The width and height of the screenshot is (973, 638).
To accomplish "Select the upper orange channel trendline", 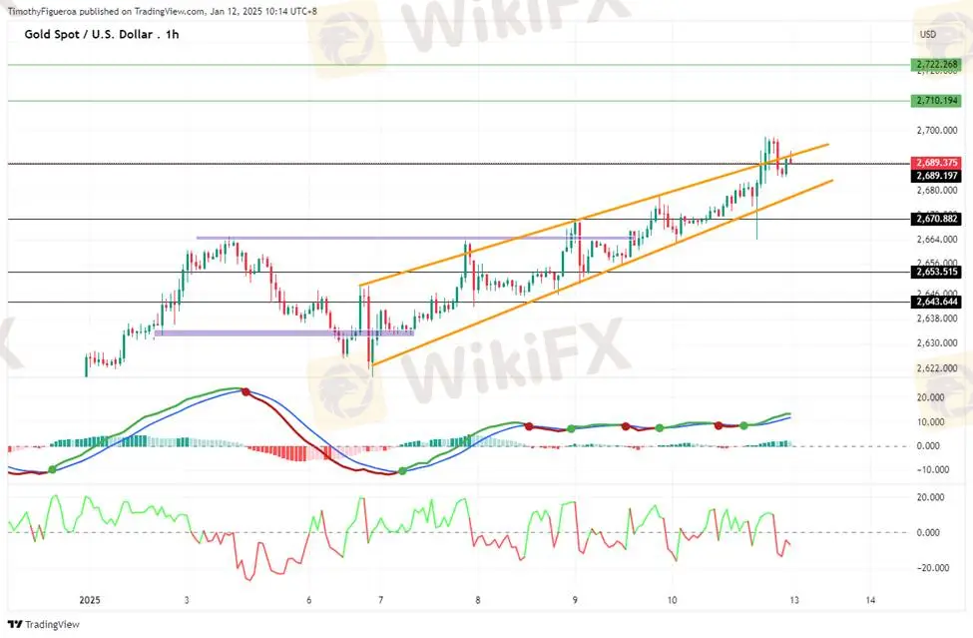I will [594, 215].
